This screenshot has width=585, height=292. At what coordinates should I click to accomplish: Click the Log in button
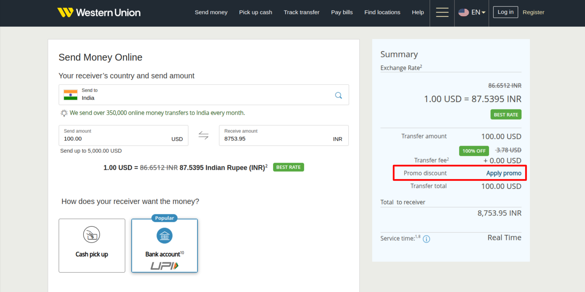[506, 12]
